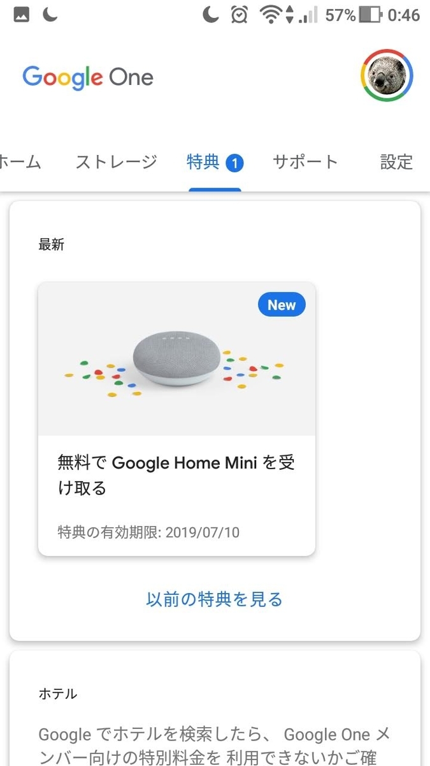Open the Google One profile avatar
The width and height of the screenshot is (430, 766).
[x=387, y=75]
